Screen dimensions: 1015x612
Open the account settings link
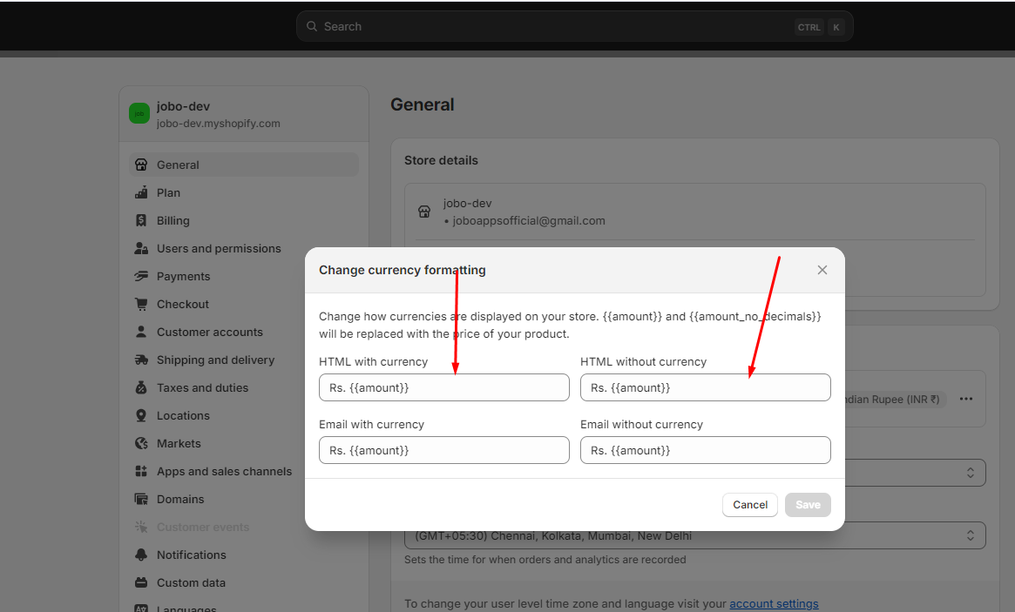coord(774,603)
